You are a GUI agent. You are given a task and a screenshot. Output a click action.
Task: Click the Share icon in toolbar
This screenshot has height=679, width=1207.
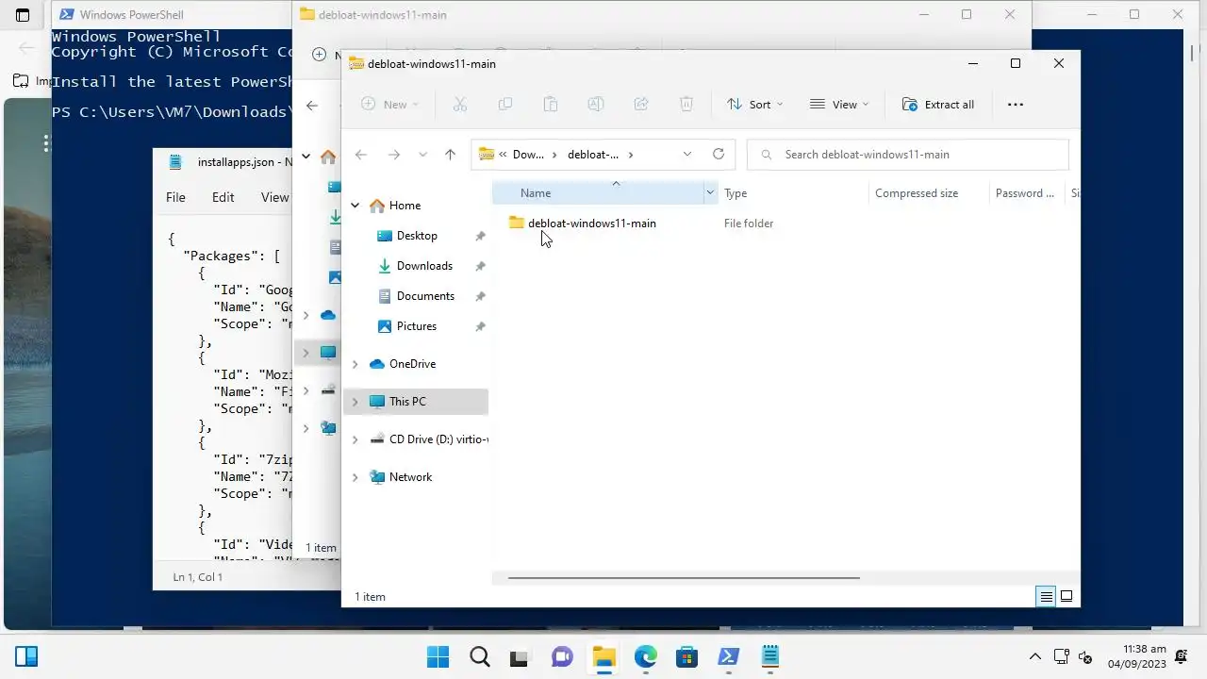[x=641, y=105]
